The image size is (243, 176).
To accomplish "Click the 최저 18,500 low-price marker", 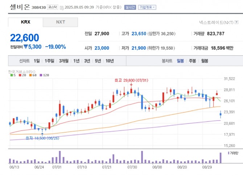I will tap(40, 138).
